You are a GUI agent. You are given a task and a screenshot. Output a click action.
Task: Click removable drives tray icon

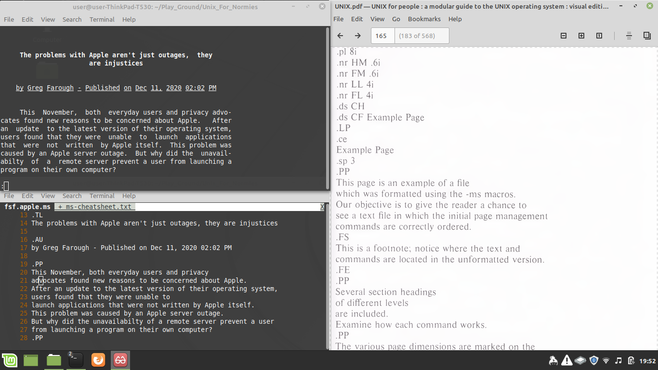[580, 360]
